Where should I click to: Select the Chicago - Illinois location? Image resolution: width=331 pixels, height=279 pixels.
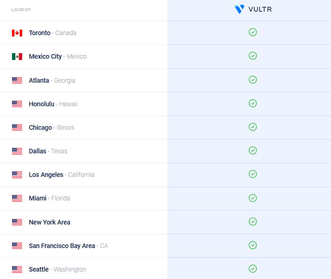pos(51,127)
